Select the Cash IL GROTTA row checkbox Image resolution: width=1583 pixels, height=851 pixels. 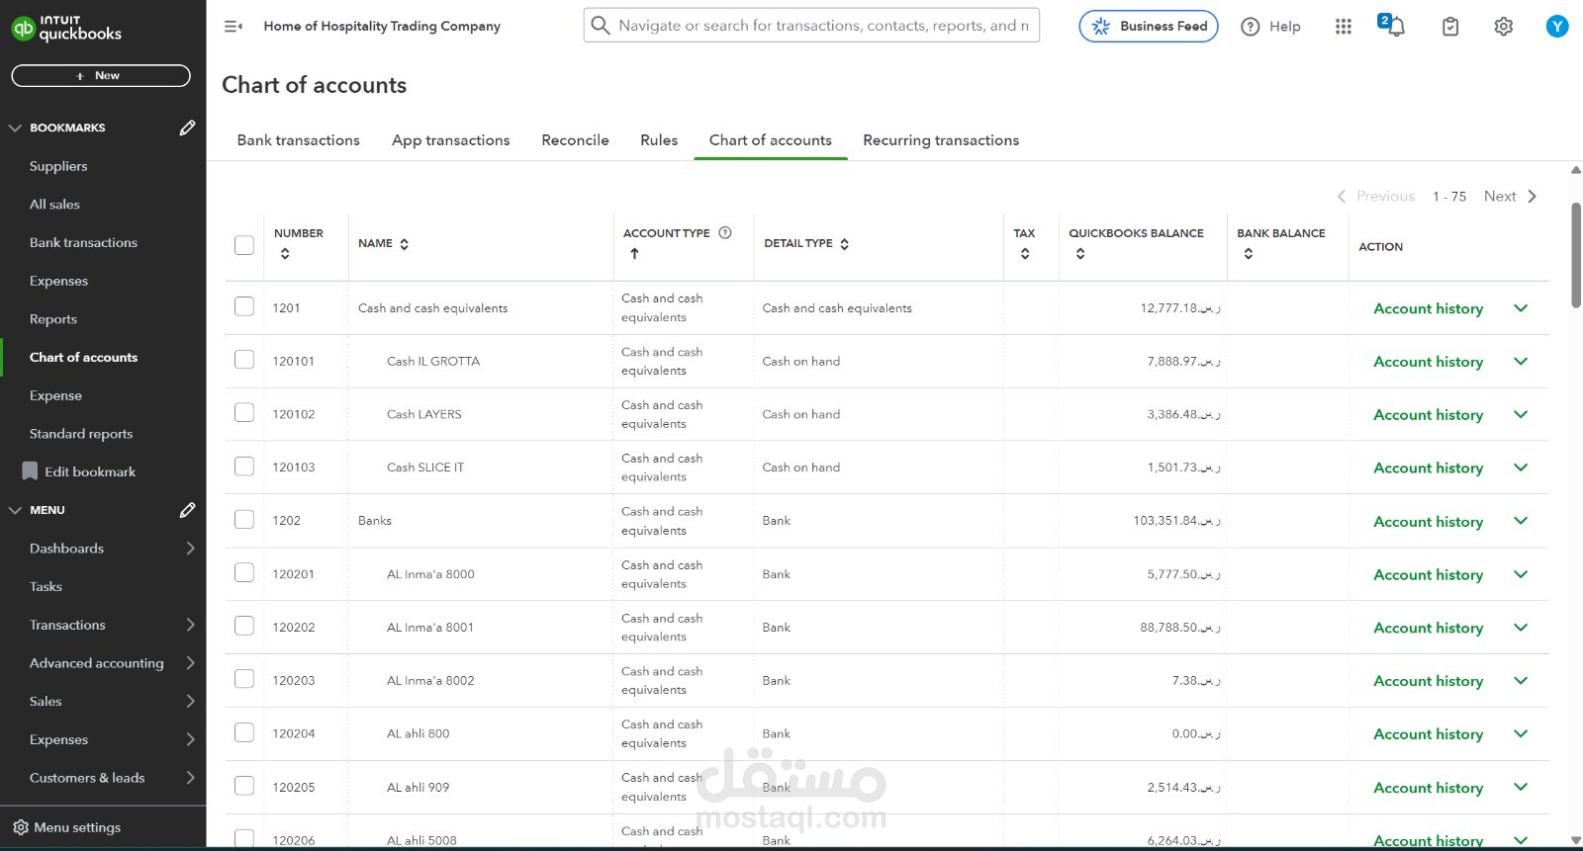244,360
